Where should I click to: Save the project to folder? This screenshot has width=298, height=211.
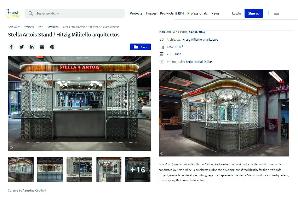[141, 47]
